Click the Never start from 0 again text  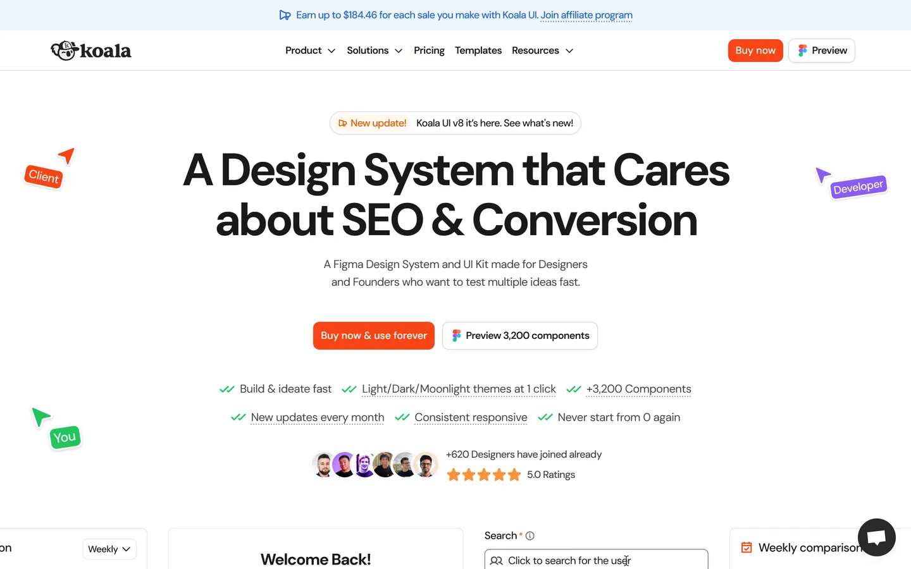point(619,417)
